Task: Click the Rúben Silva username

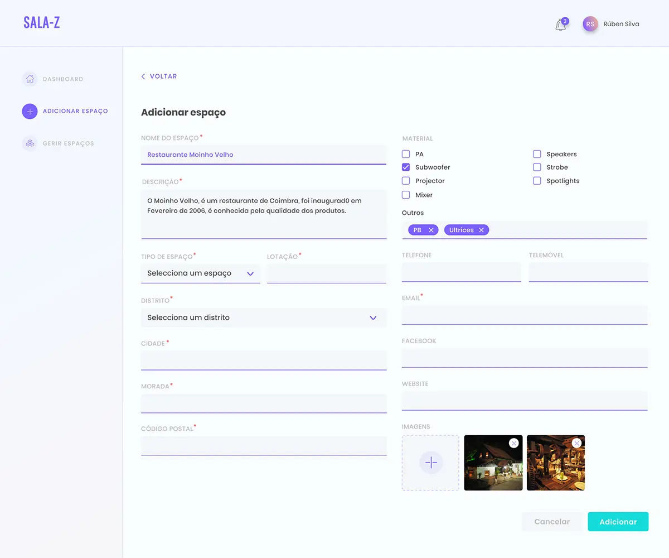Action: [622, 24]
